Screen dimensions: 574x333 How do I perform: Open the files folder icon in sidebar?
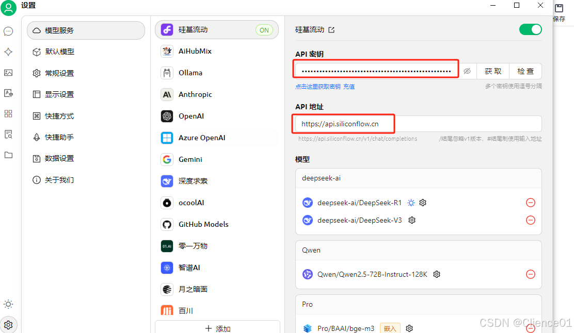(8, 155)
